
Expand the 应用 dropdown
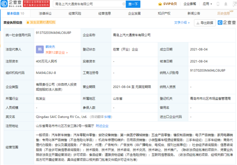point(207,4)
